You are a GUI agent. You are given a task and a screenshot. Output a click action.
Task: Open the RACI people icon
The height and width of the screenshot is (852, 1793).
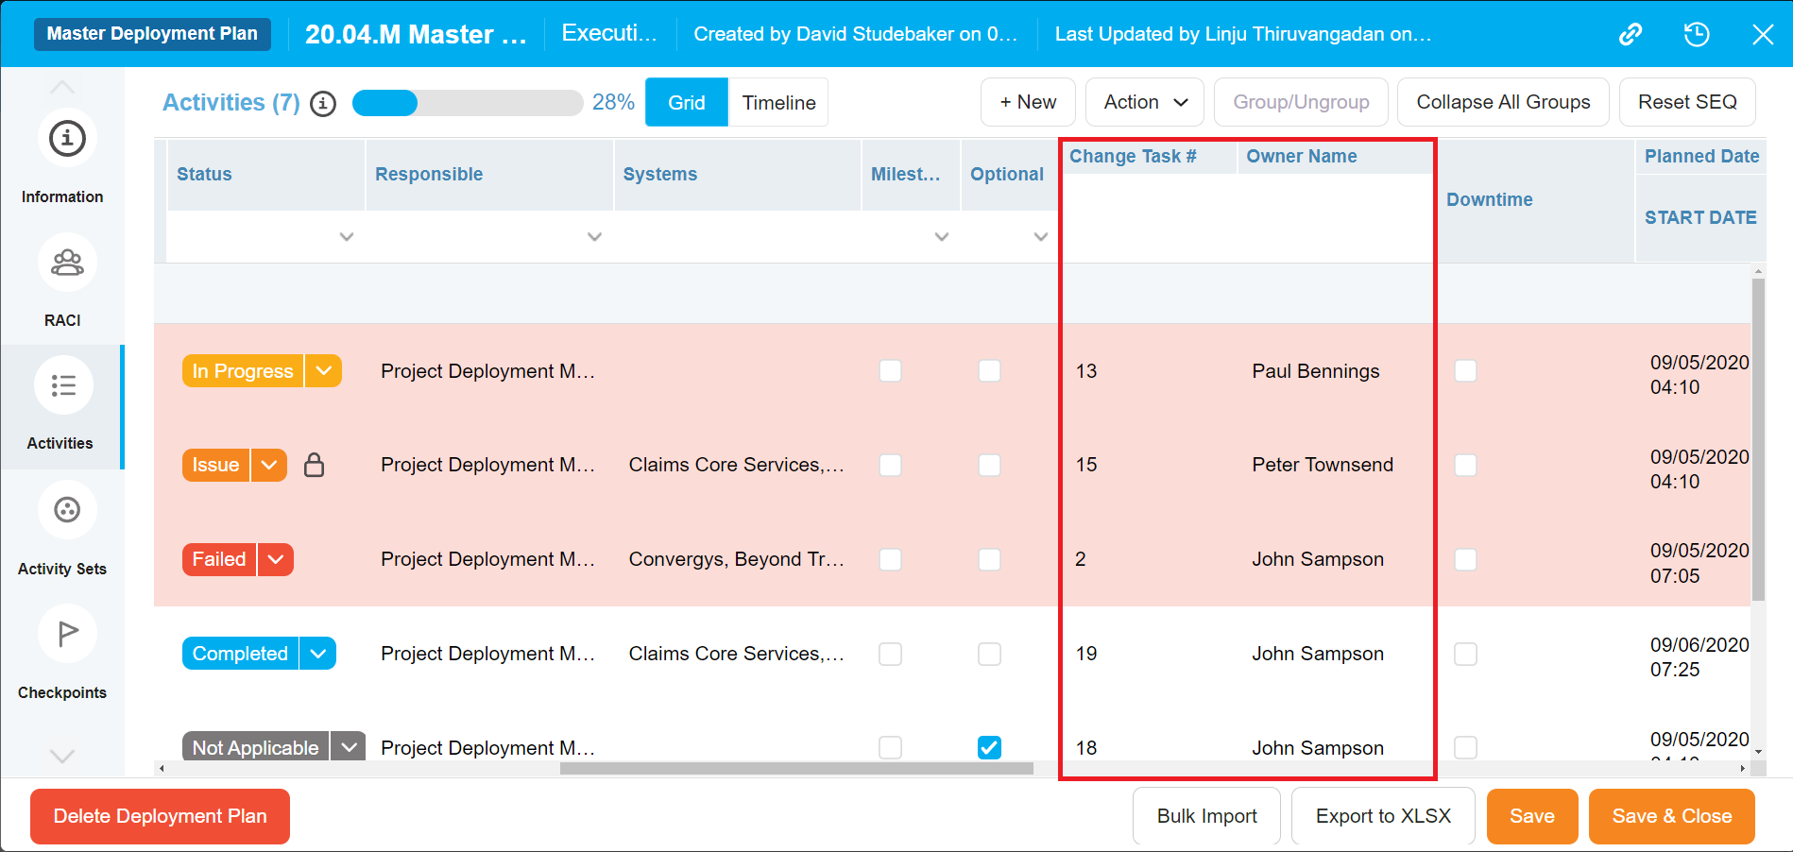tap(67, 263)
